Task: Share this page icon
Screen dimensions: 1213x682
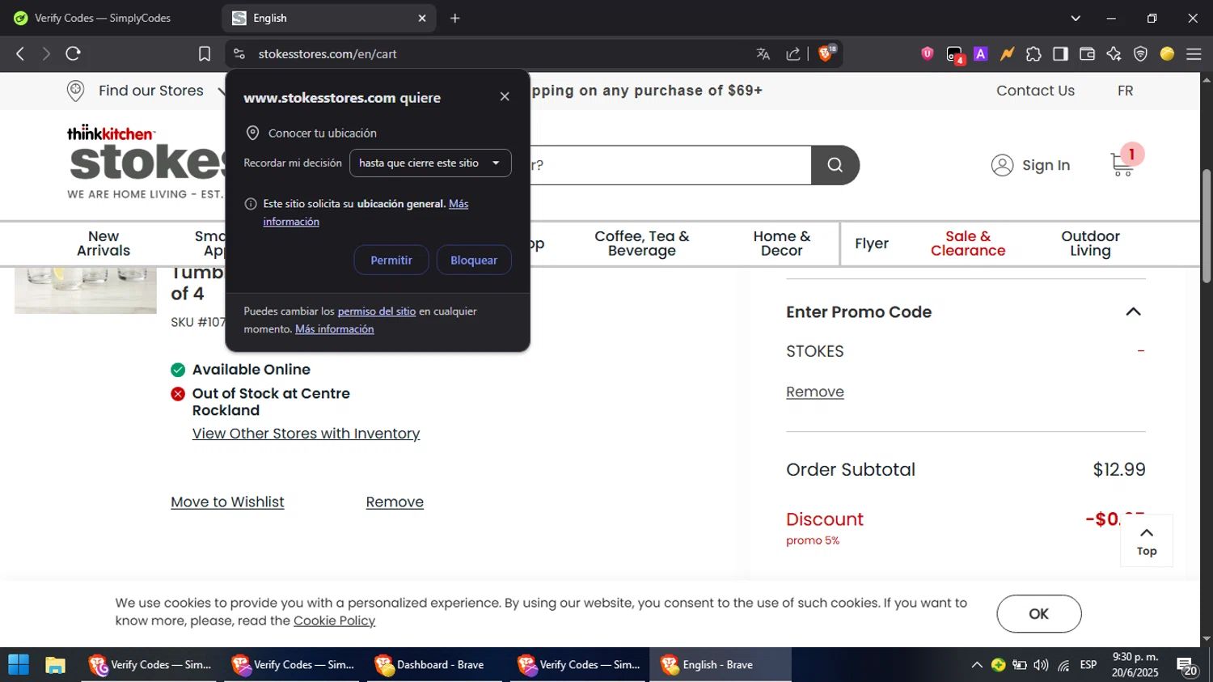Action: point(793,53)
